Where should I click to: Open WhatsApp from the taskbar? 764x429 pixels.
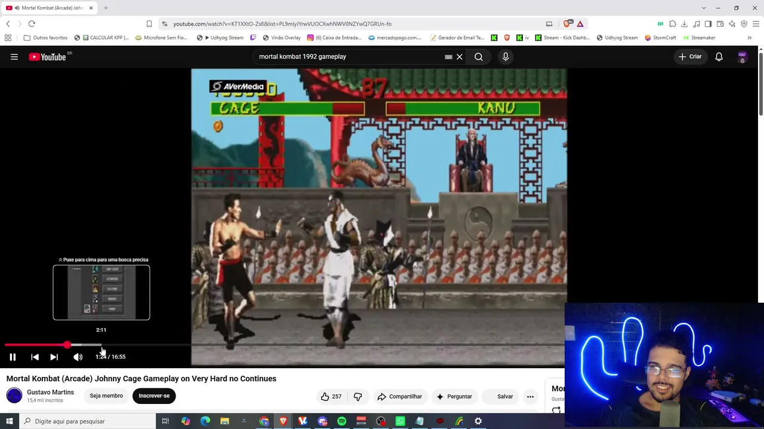tap(400, 421)
